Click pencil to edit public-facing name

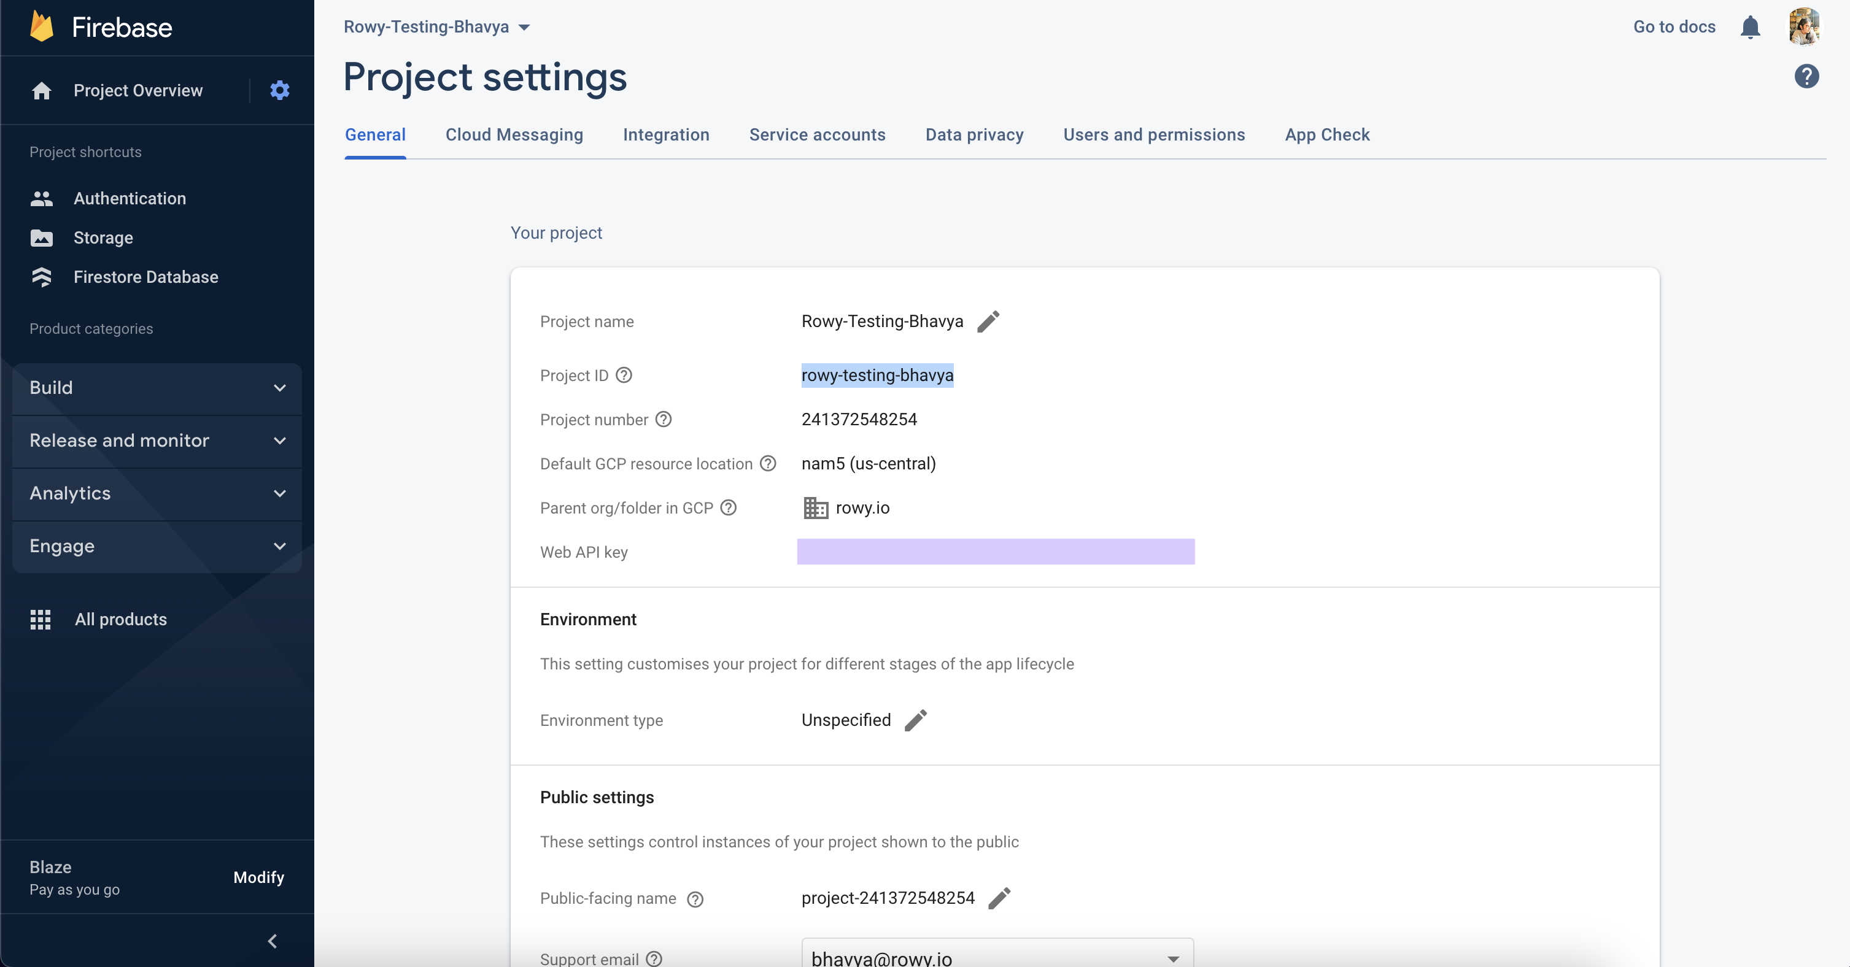(999, 898)
